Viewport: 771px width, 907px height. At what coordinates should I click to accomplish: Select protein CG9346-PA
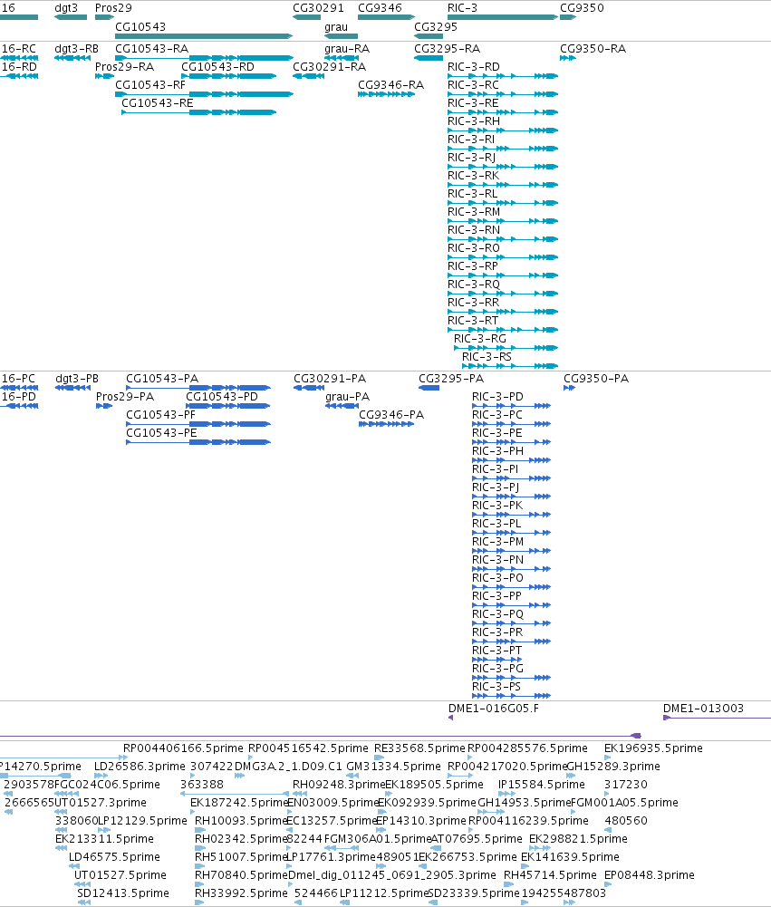click(391, 415)
